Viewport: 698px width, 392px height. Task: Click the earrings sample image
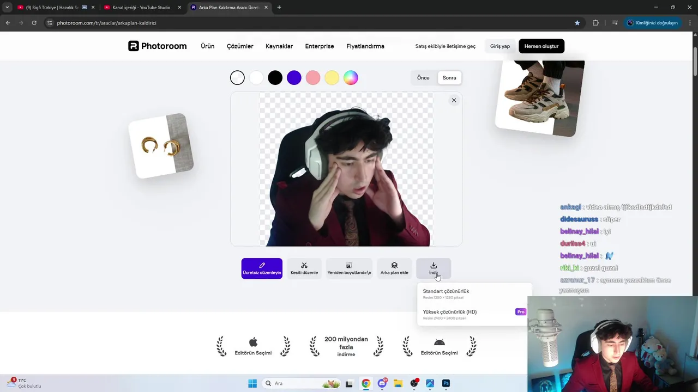coord(161,146)
